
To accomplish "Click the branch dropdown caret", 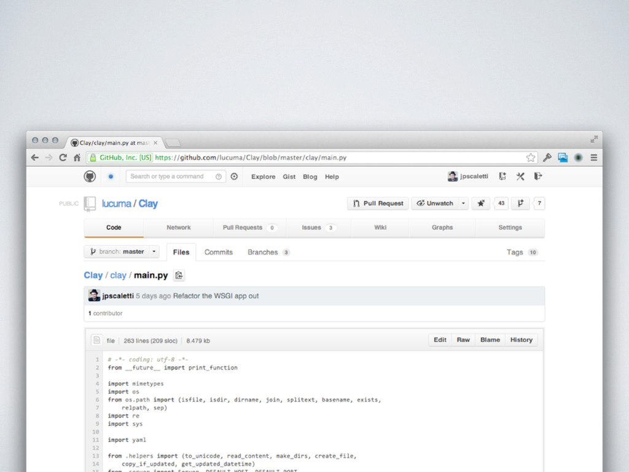I will click(154, 251).
